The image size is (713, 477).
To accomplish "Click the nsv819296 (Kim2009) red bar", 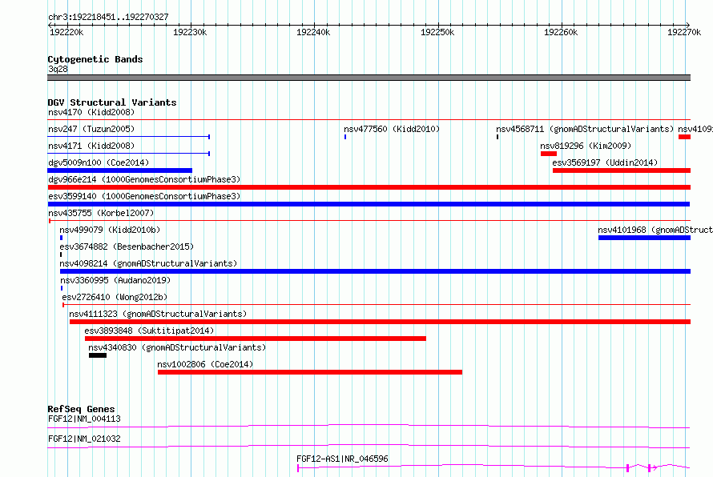I will click(x=549, y=154).
